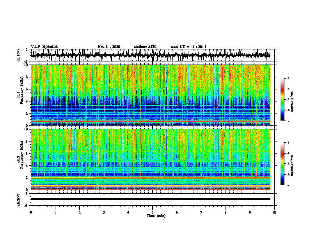The image size is (309, 238).
Task: Click the time axis tick label "7"
Action: [201, 212]
